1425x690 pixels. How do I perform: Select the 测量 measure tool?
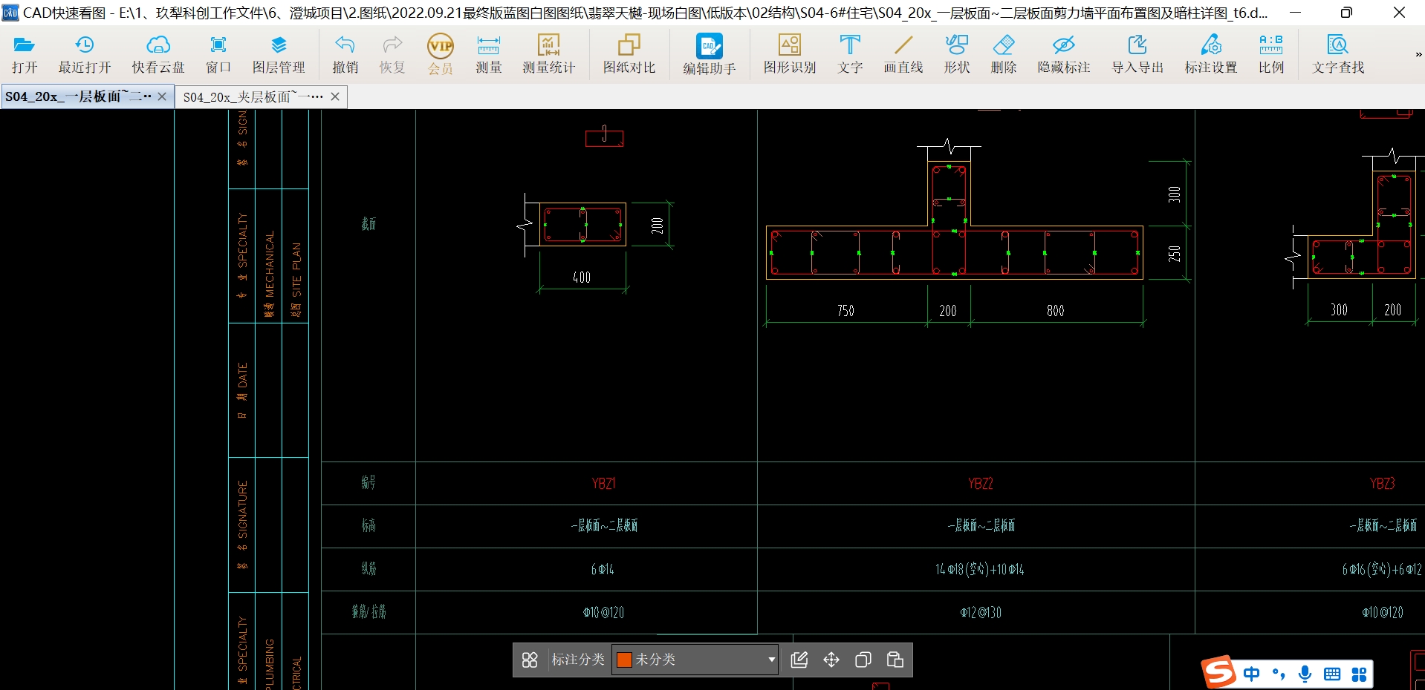pyautogui.click(x=488, y=55)
